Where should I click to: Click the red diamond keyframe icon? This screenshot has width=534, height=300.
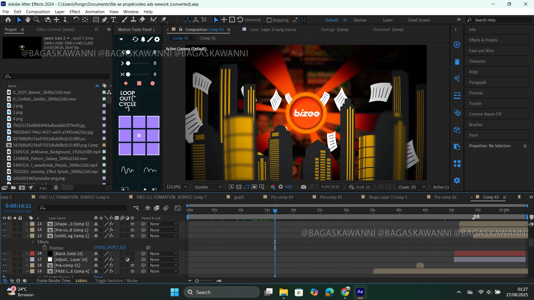tap(126, 83)
